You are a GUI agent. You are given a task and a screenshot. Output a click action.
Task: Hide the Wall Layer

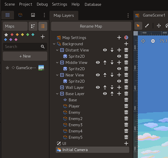[98, 88]
